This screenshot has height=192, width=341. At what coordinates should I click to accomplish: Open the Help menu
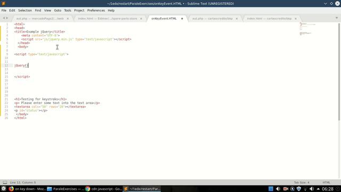click(111, 11)
